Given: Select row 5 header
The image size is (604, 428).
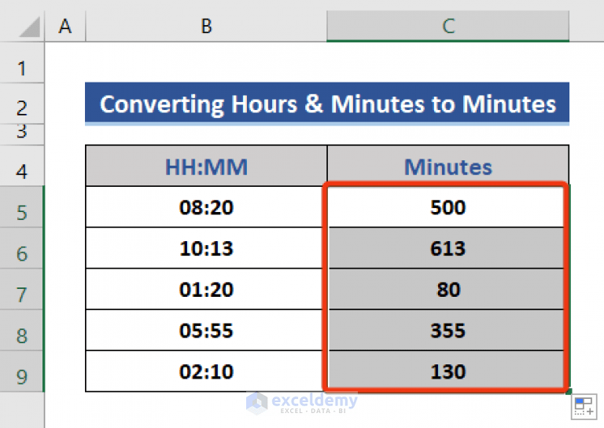Looking at the screenshot, I should 22,207.
